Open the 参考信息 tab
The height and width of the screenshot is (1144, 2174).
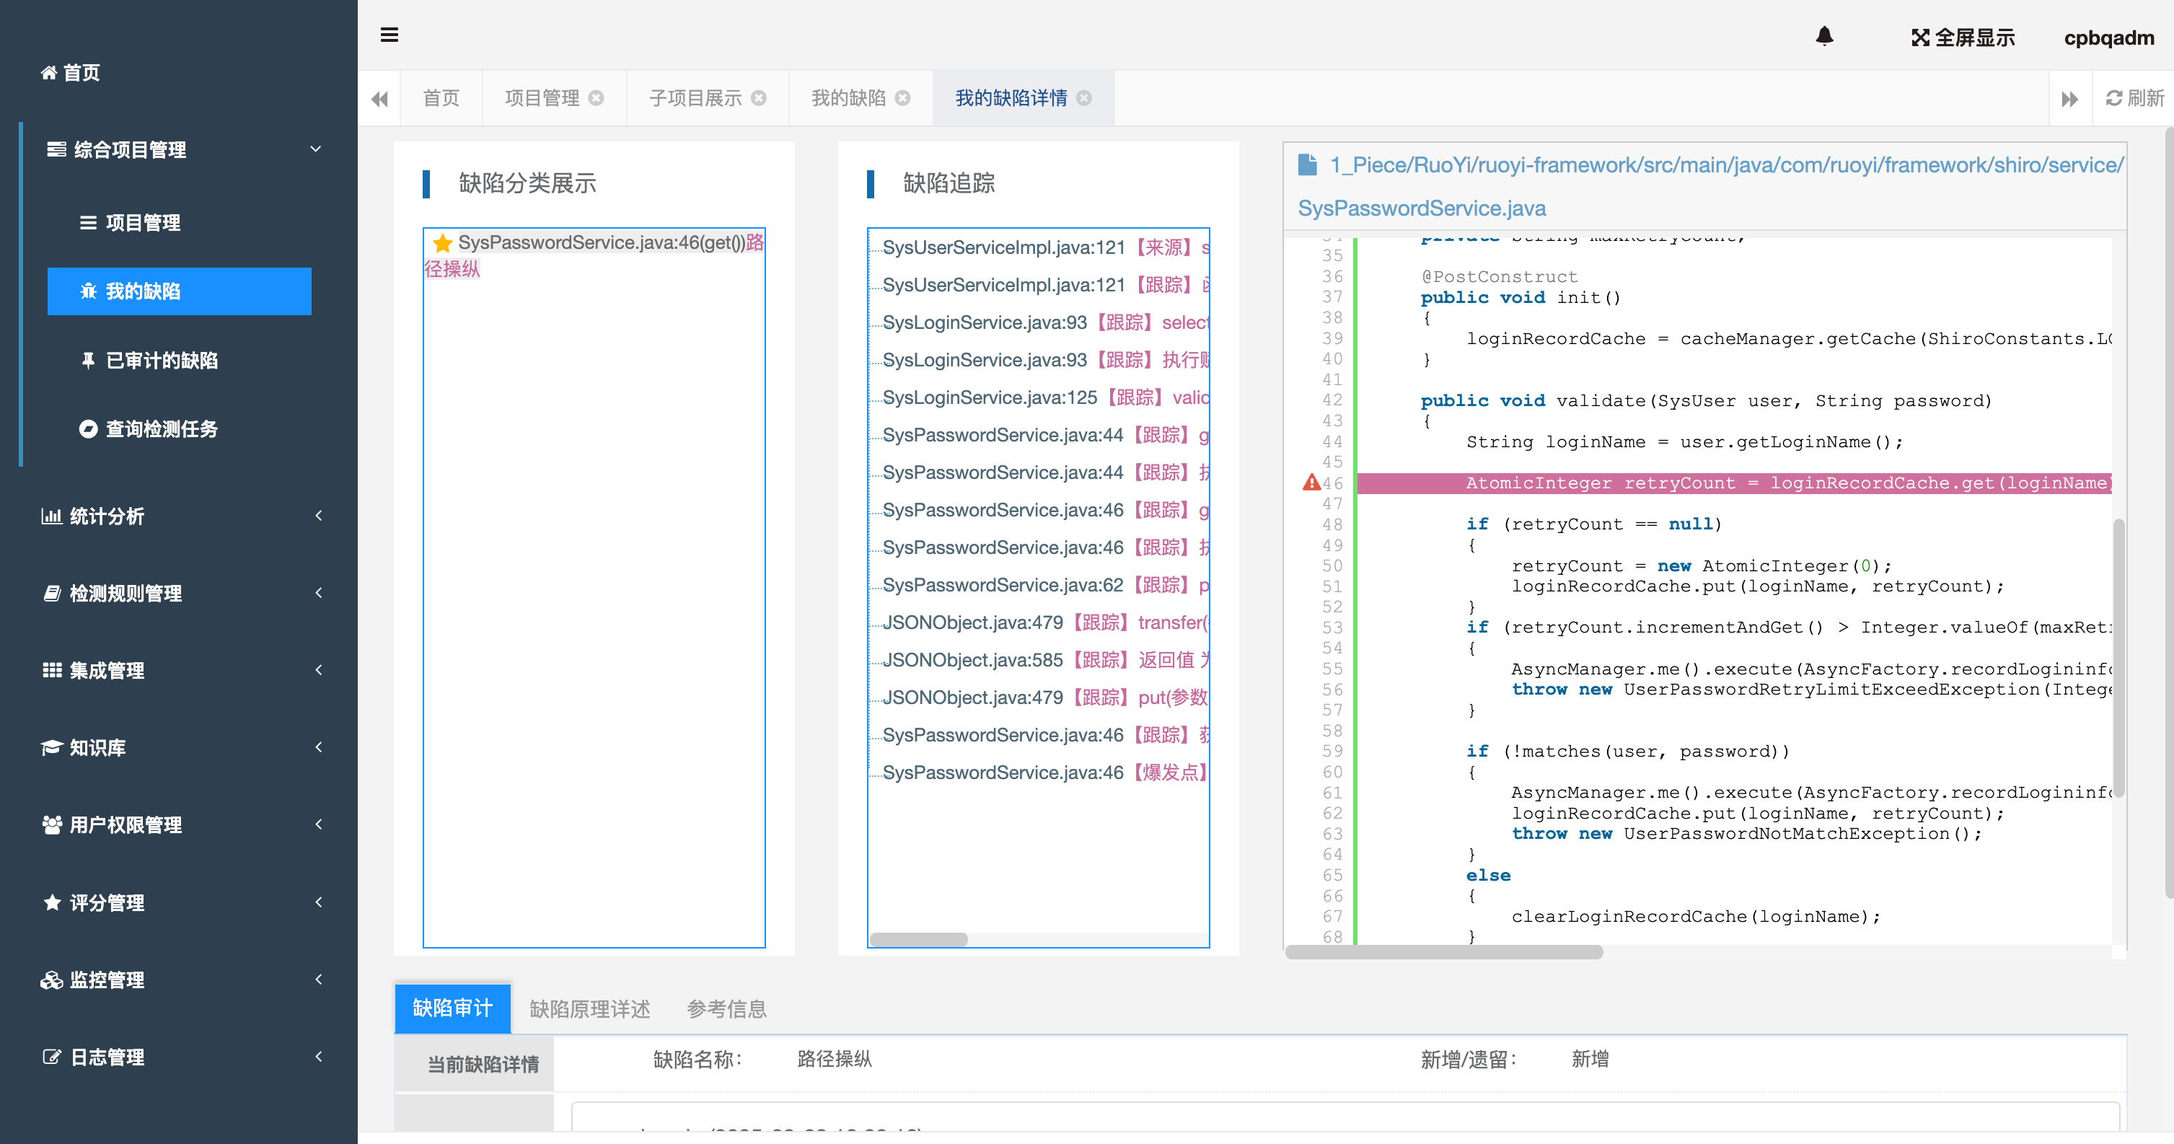(x=726, y=1009)
